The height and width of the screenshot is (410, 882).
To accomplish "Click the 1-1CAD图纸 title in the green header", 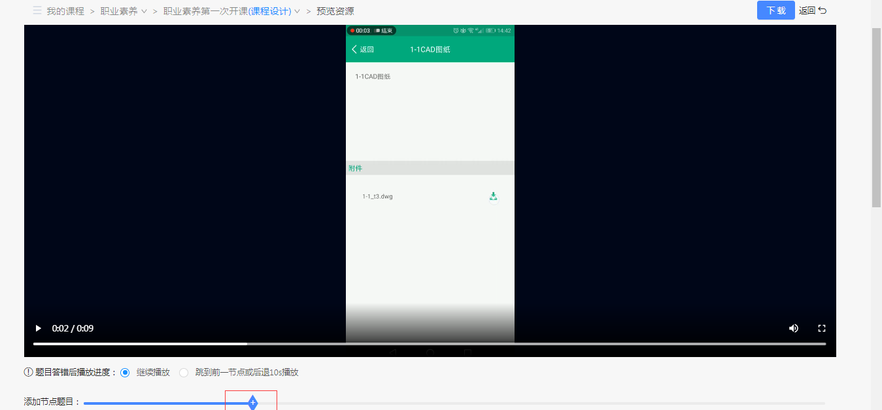I will pos(430,50).
